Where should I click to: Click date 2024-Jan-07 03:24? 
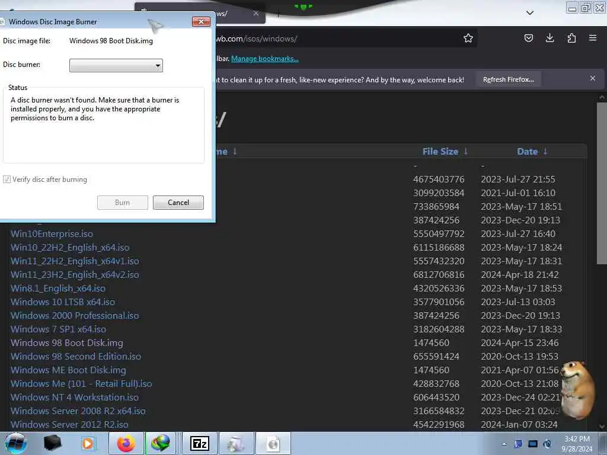click(x=519, y=424)
